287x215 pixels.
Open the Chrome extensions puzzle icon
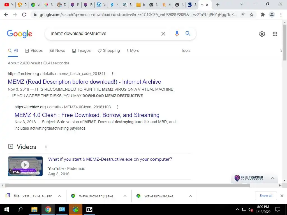click(x=263, y=15)
